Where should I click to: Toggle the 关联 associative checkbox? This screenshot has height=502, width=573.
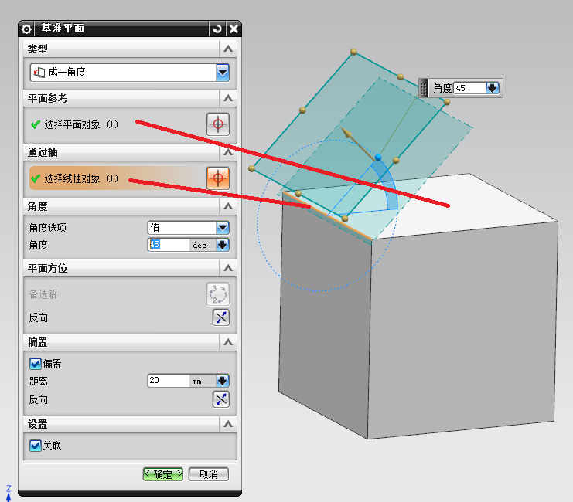pyautogui.click(x=36, y=446)
